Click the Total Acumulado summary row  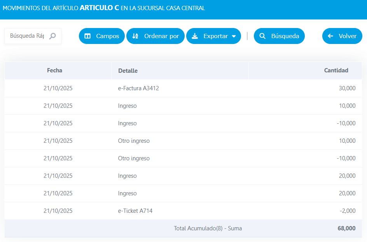click(x=208, y=228)
